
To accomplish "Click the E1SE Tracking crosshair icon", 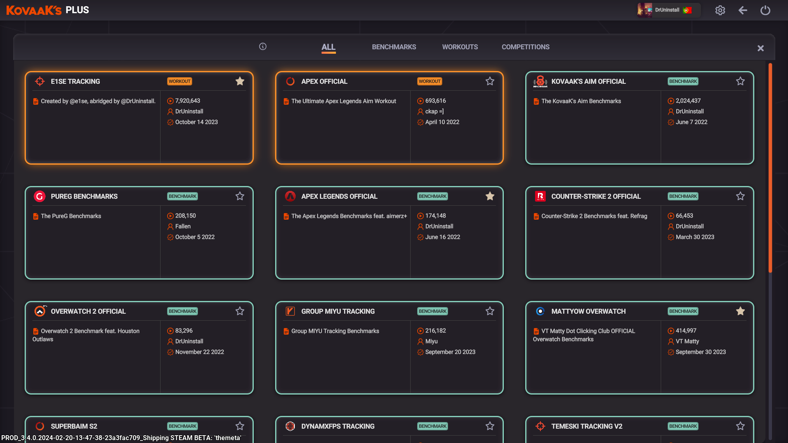I will [40, 81].
